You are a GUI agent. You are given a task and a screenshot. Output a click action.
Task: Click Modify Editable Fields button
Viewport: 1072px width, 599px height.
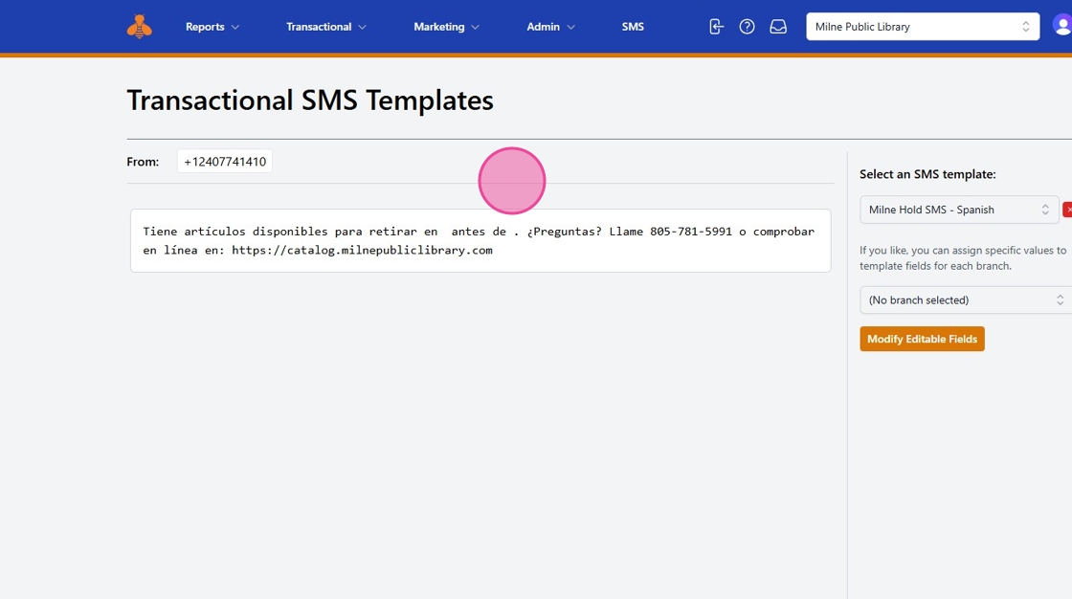(x=922, y=339)
